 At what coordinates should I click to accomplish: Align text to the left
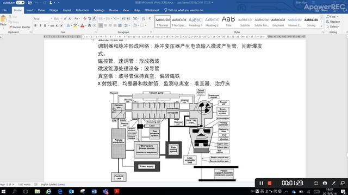tap(101, 25)
